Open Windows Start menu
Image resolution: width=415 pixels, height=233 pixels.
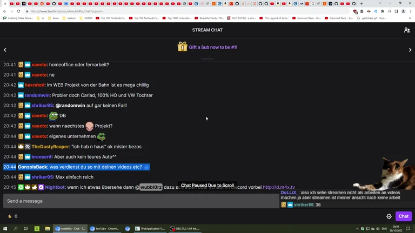click(5, 229)
